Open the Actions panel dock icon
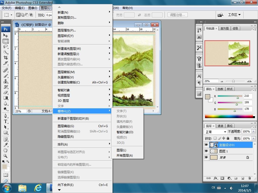 pyautogui.click(x=199, y=37)
